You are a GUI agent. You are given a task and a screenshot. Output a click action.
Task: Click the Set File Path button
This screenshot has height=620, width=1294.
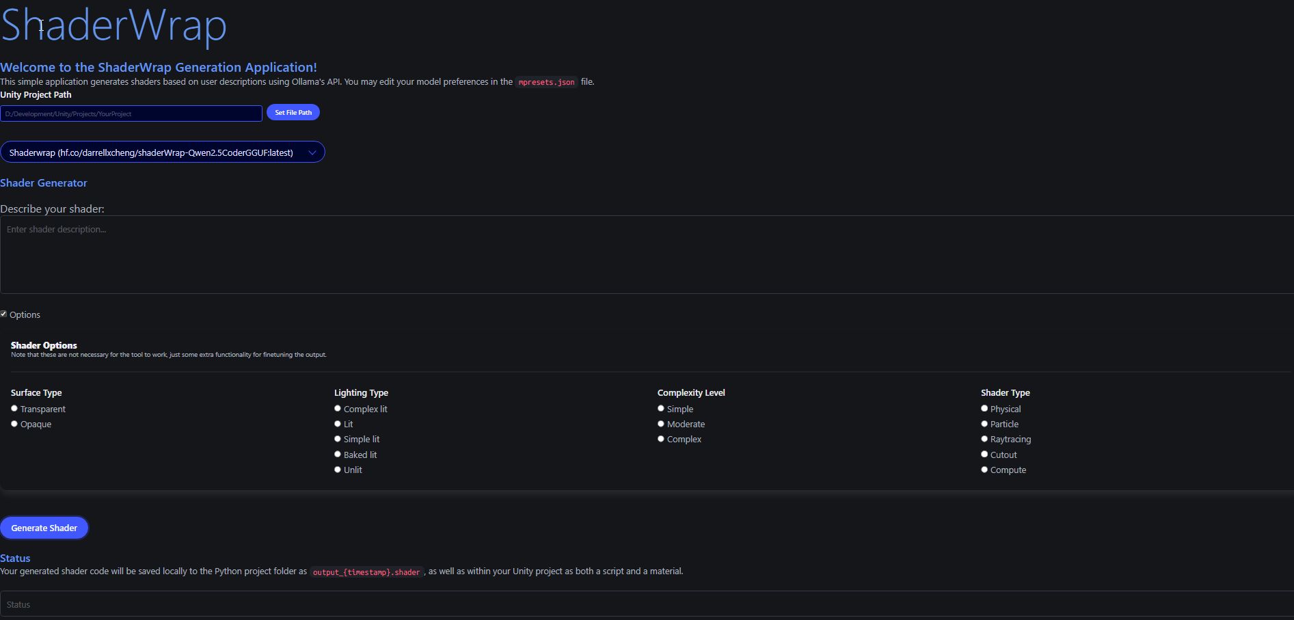tap(293, 112)
